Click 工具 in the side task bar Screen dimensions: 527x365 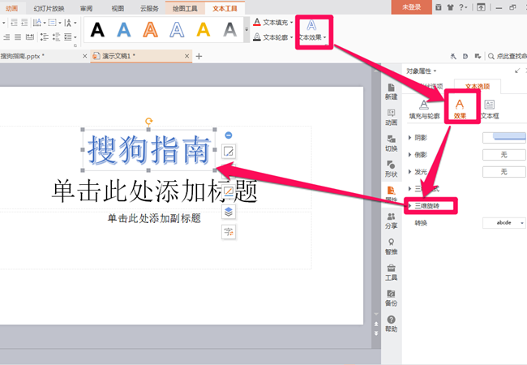392,273
